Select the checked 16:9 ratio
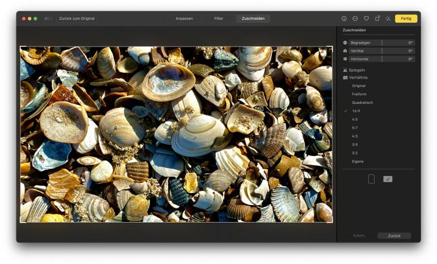Screen dimensions: 437x264 pos(356,111)
